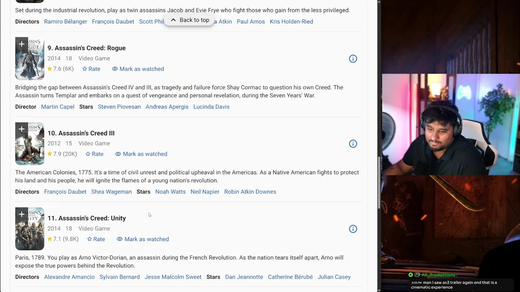Open info for Assassin's Creed: Unity
Screen dimensions: 520x292
coord(353,229)
